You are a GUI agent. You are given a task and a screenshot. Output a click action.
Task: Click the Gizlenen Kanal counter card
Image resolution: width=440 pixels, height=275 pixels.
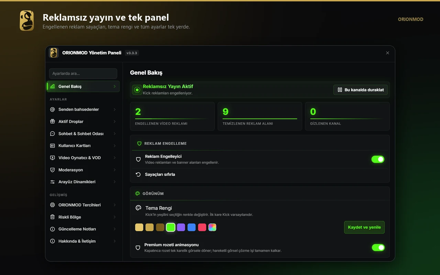(x=347, y=116)
